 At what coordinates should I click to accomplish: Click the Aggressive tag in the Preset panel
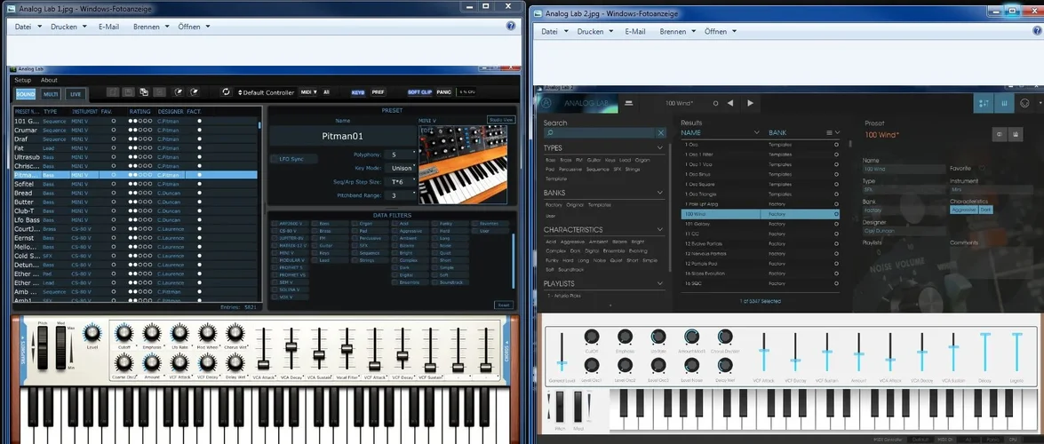tap(963, 210)
